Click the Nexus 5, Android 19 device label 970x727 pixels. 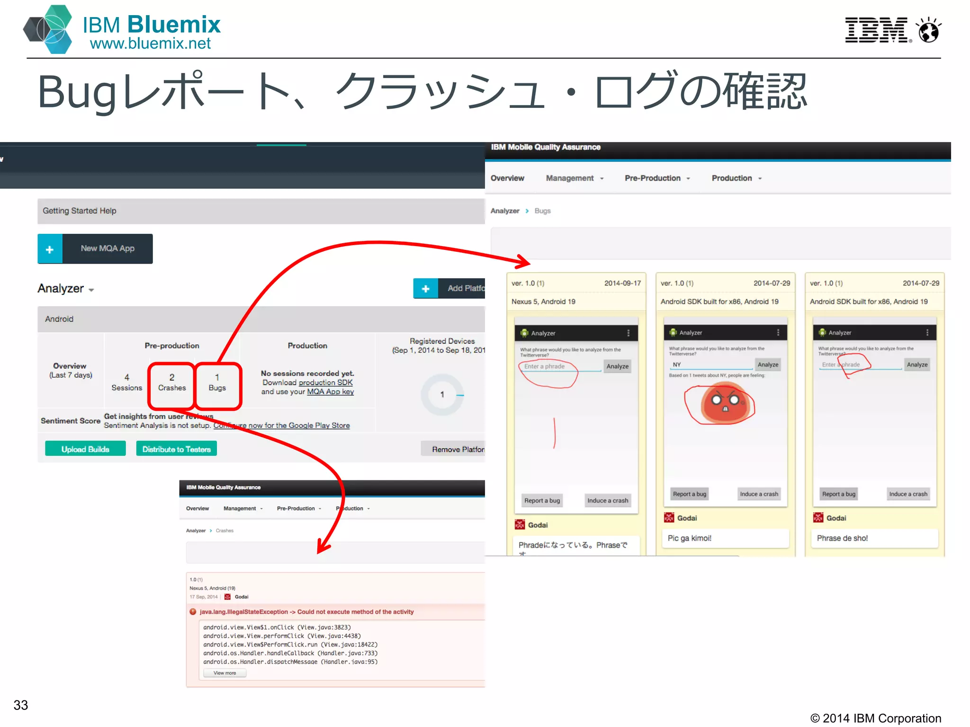543,301
